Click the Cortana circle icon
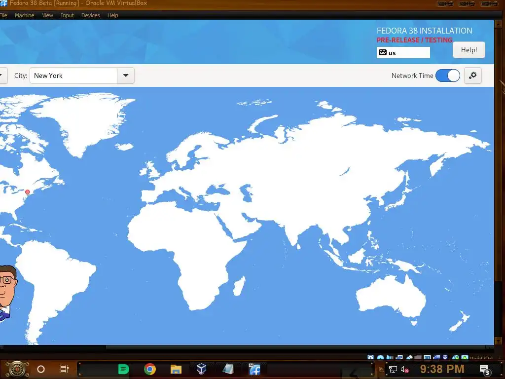 click(x=41, y=369)
